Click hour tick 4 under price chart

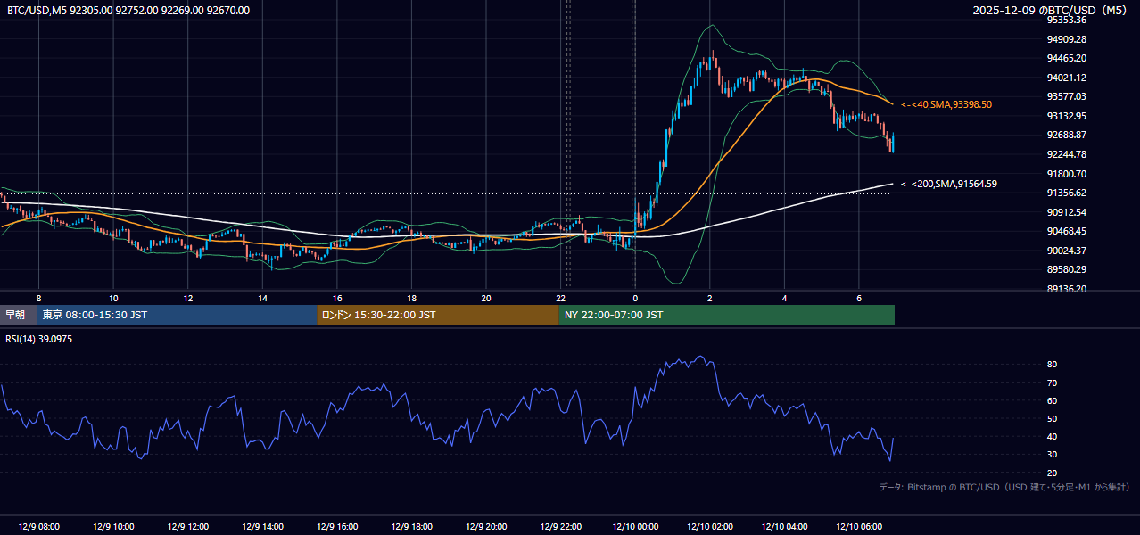(x=784, y=298)
